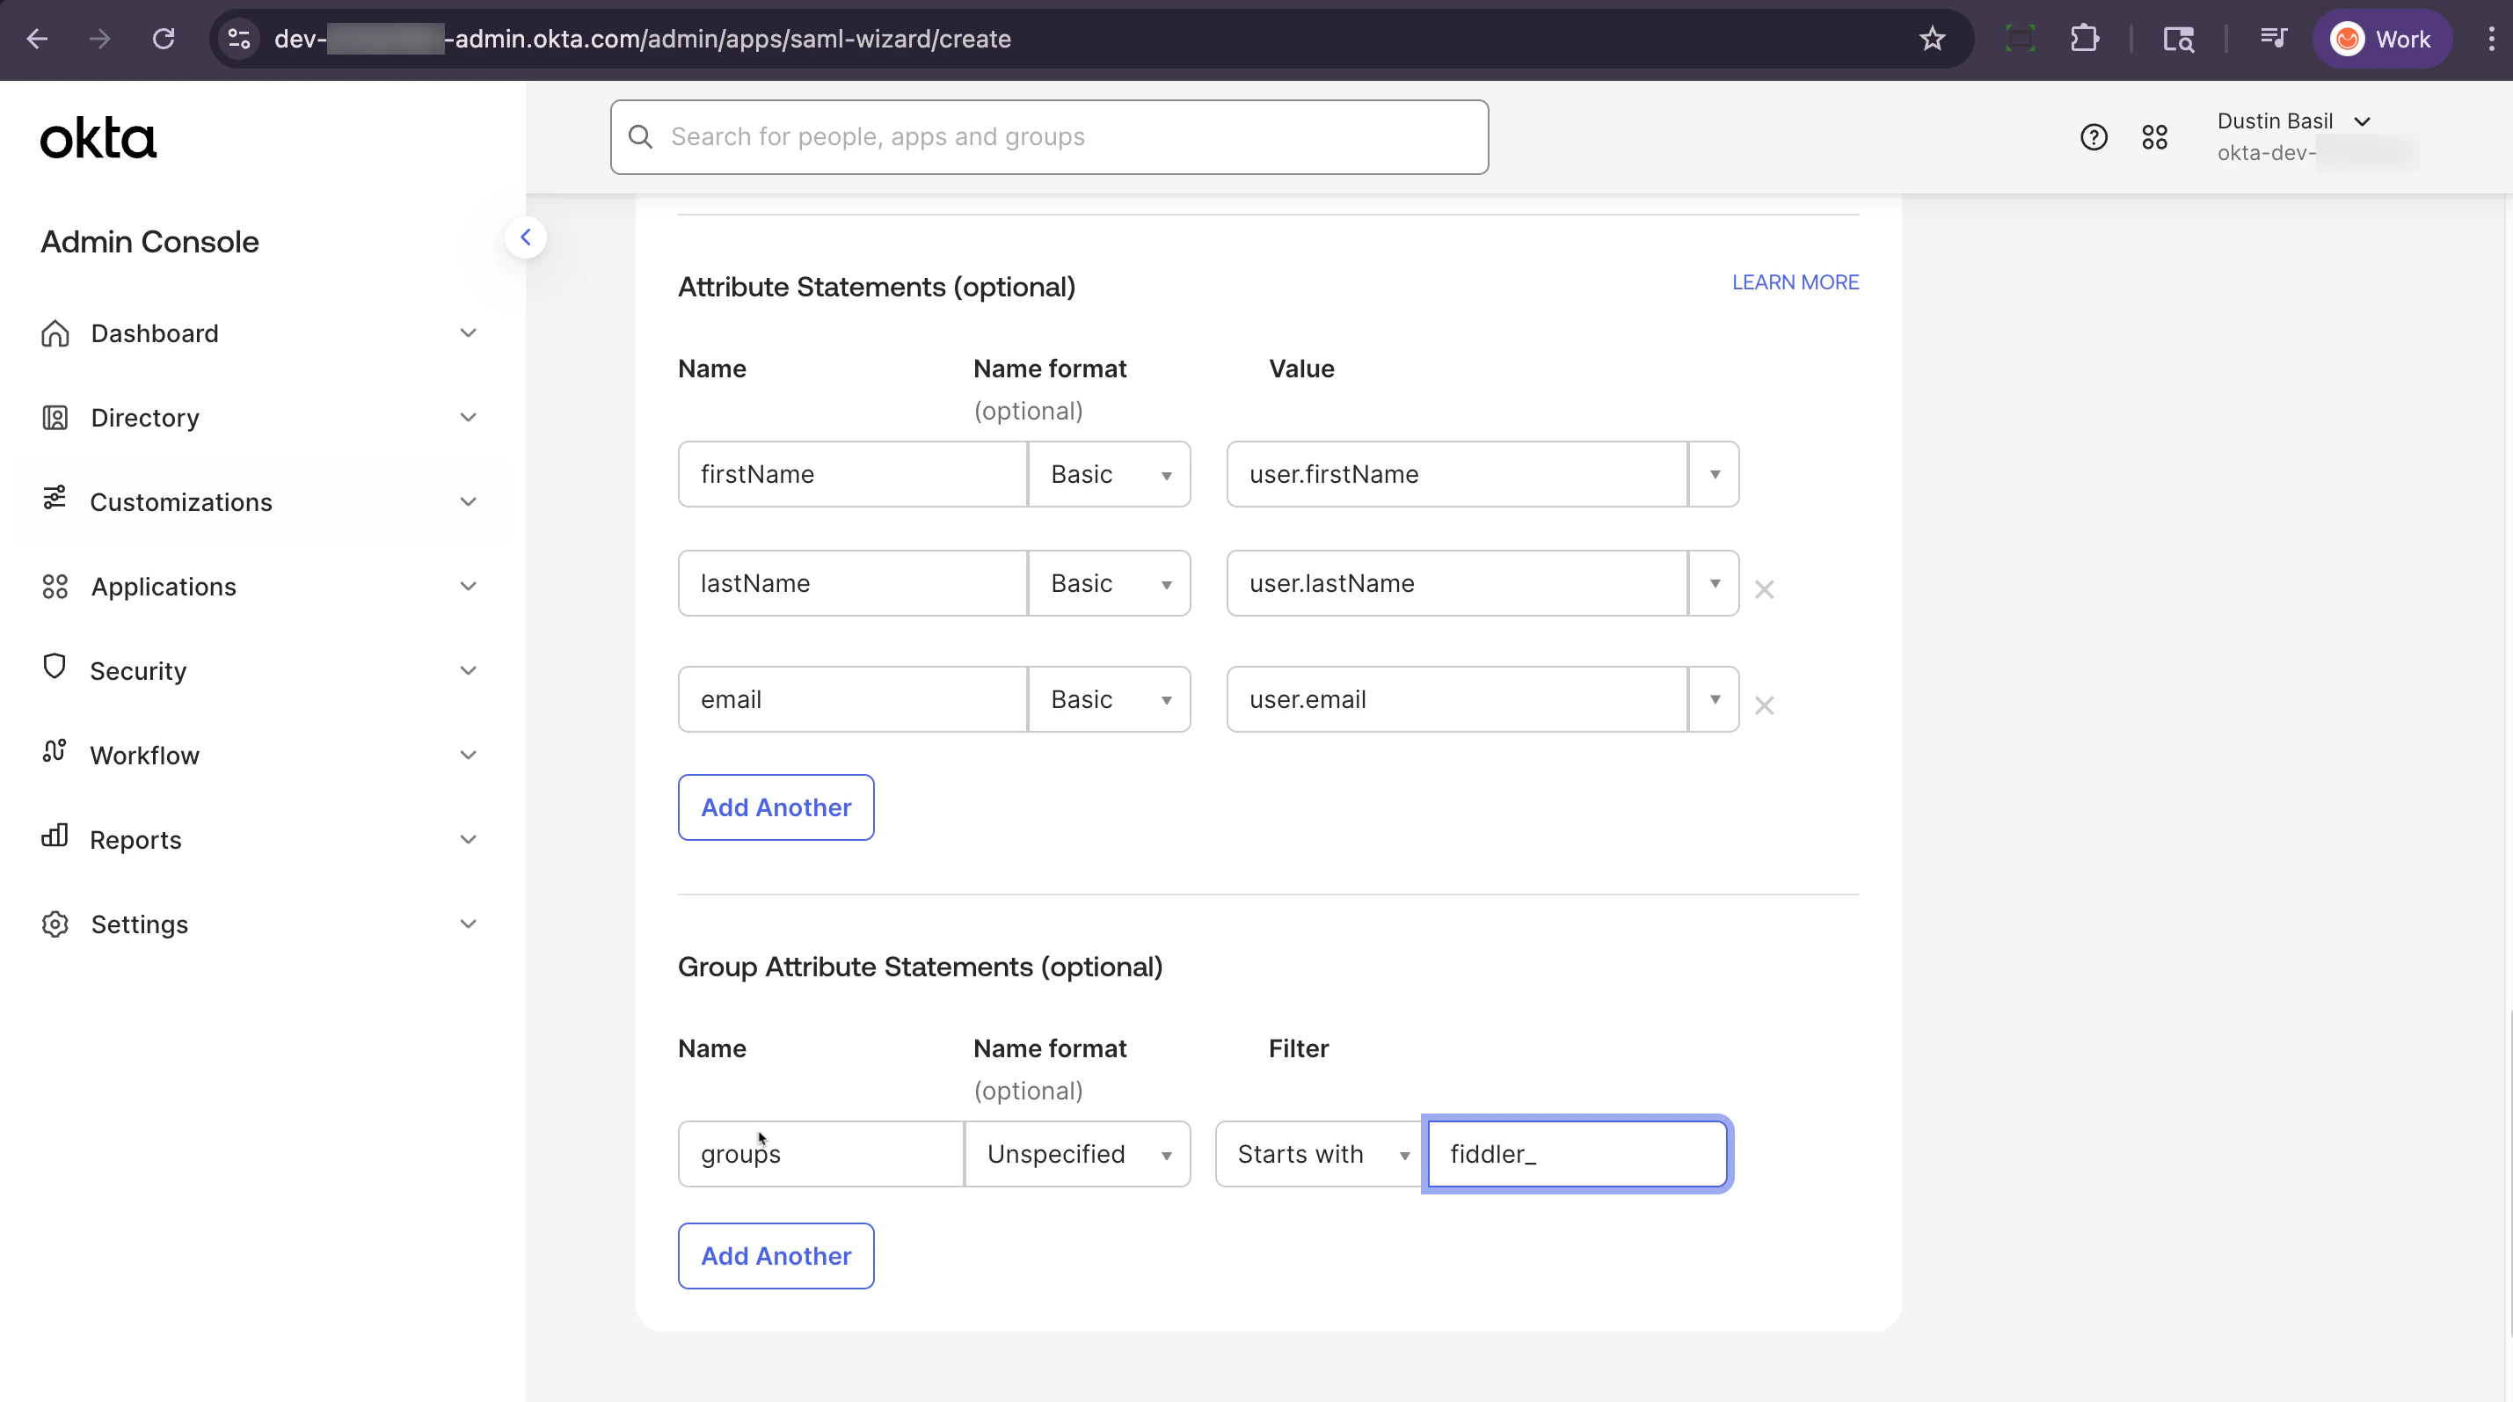Image resolution: width=2513 pixels, height=1402 pixels.
Task: Open the Starts with filter dropdown
Action: click(x=1320, y=1154)
